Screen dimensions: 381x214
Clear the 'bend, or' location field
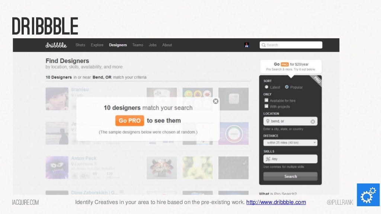click(x=313, y=121)
